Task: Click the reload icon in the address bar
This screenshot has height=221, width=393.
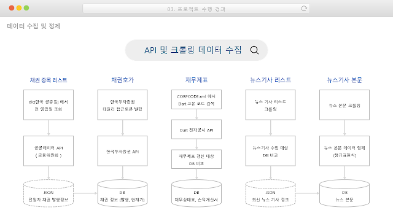Action: pyautogui.click(x=304, y=9)
